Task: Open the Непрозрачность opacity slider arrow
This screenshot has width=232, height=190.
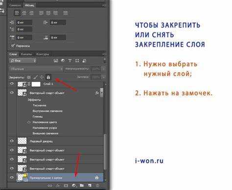Action: (x=104, y=69)
